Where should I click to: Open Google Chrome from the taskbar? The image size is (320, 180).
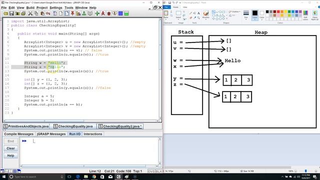[x=94, y=176]
